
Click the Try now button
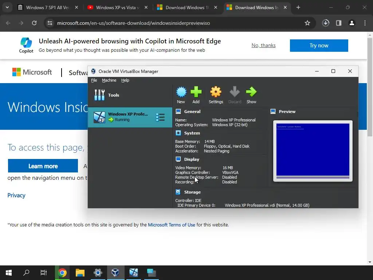(319, 46)
